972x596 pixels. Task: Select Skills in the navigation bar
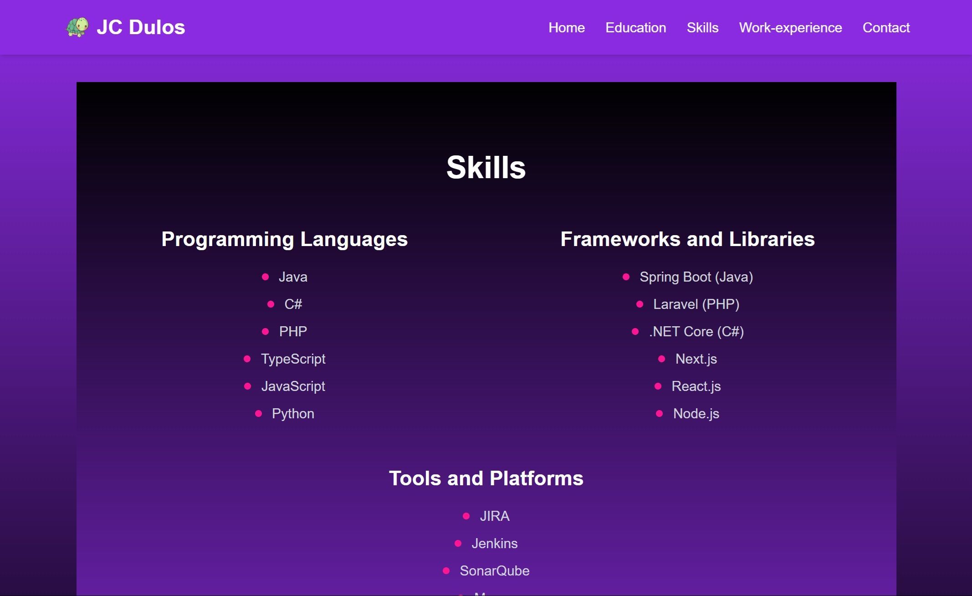(x=702, y=28)
